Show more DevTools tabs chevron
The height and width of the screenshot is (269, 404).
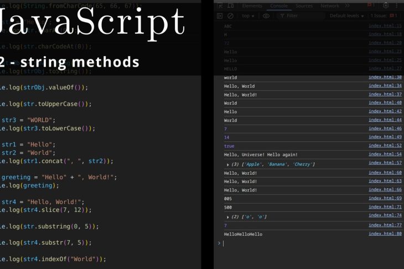click(347, 6)
